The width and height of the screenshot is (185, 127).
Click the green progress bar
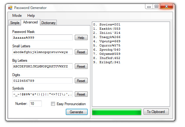coord(117,112)
